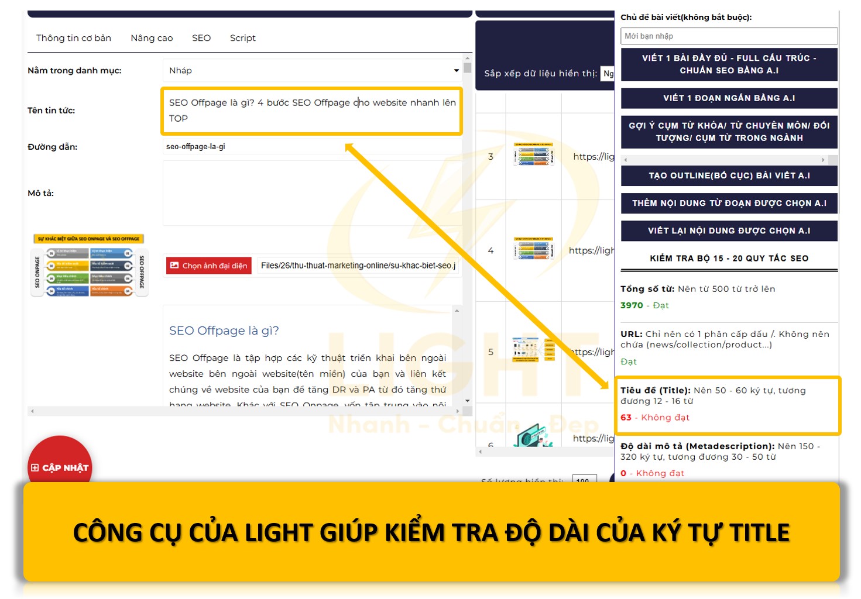Click Viết 1 bài đầy đủ chuẩn SEO A.I
Image resolution: width=861 pixels, height=599 pixels.
pyautogui.click(x=729, y=64)
